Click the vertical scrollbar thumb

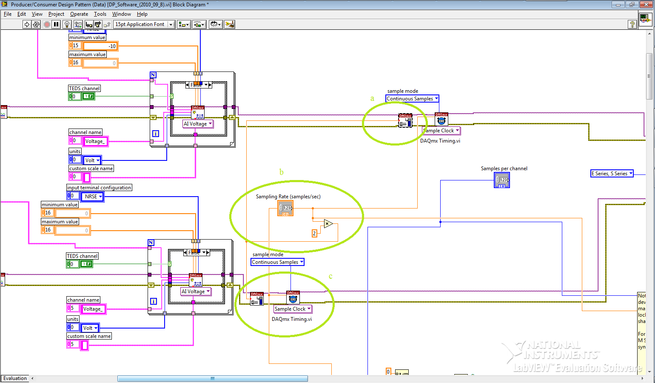pos(649,76)
